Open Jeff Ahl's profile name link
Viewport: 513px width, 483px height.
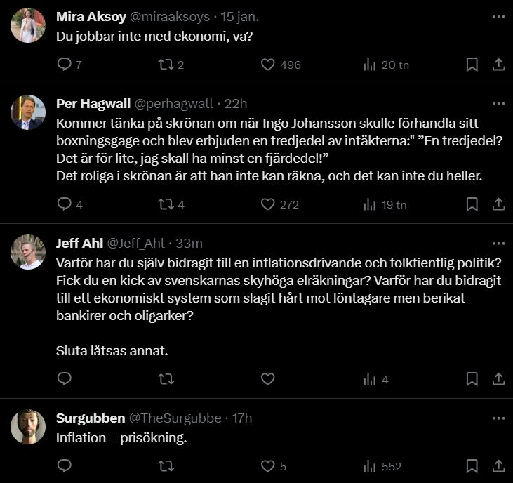pos(79,244)
